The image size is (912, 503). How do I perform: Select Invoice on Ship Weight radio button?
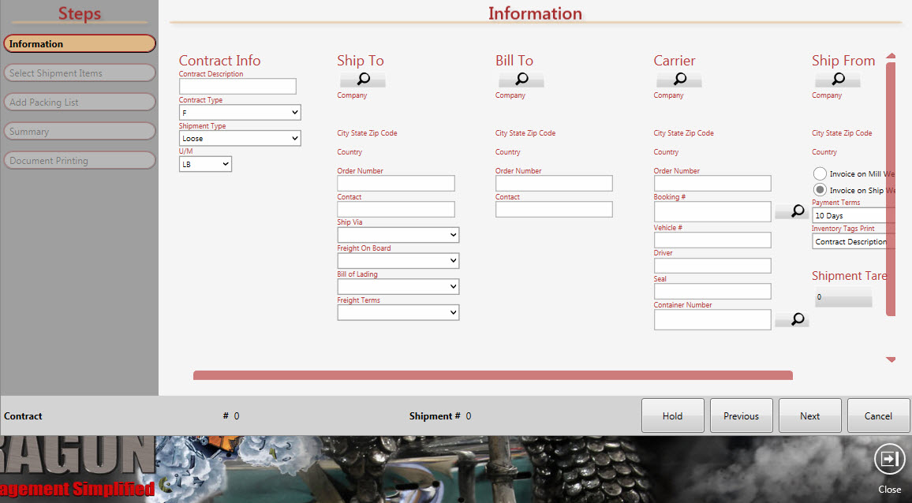click(820, 190)
